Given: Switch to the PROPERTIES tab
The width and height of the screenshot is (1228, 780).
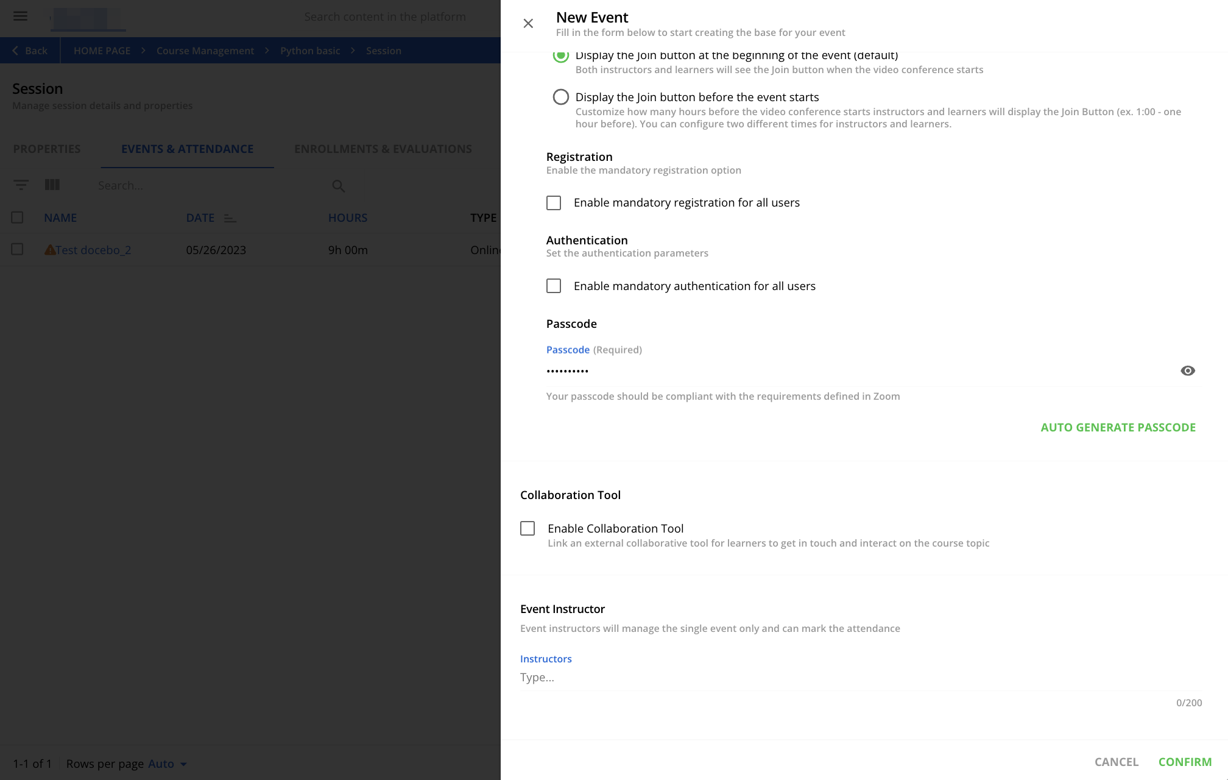Looking at the screenshot, I should click(x=47, y=149).
